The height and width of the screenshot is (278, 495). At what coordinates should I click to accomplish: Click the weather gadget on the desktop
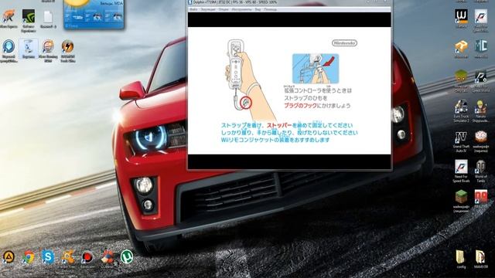point(94,14)
